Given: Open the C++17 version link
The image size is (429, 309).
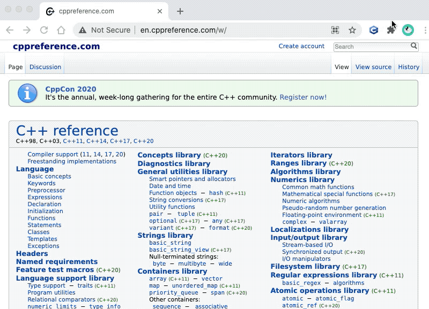Looking at the screenshot, I should (x=120, y=141).
